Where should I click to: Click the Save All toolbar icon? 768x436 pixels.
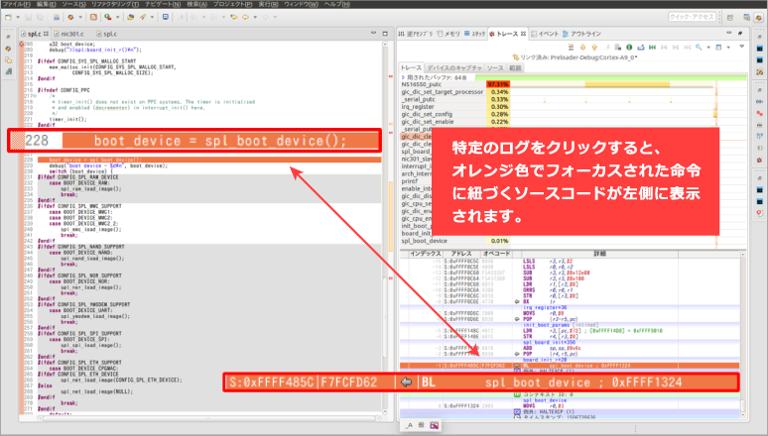[x=40, y=17]
